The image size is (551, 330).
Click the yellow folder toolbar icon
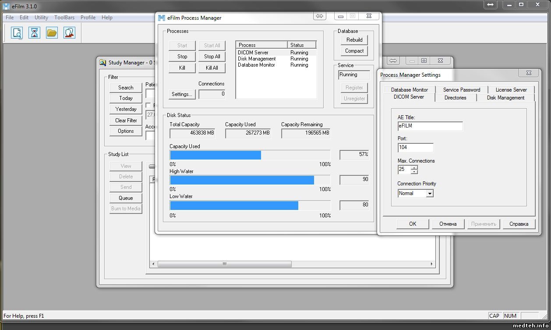(x=52, y=33)
